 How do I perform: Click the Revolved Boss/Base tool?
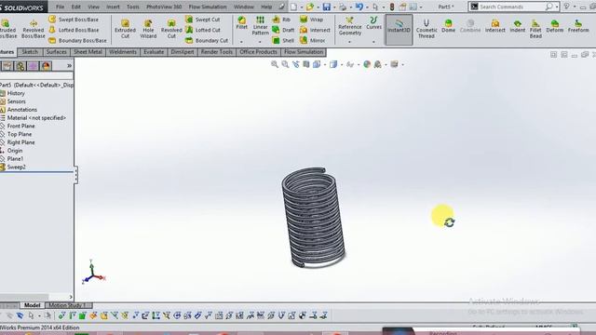(x=34, y=29)
